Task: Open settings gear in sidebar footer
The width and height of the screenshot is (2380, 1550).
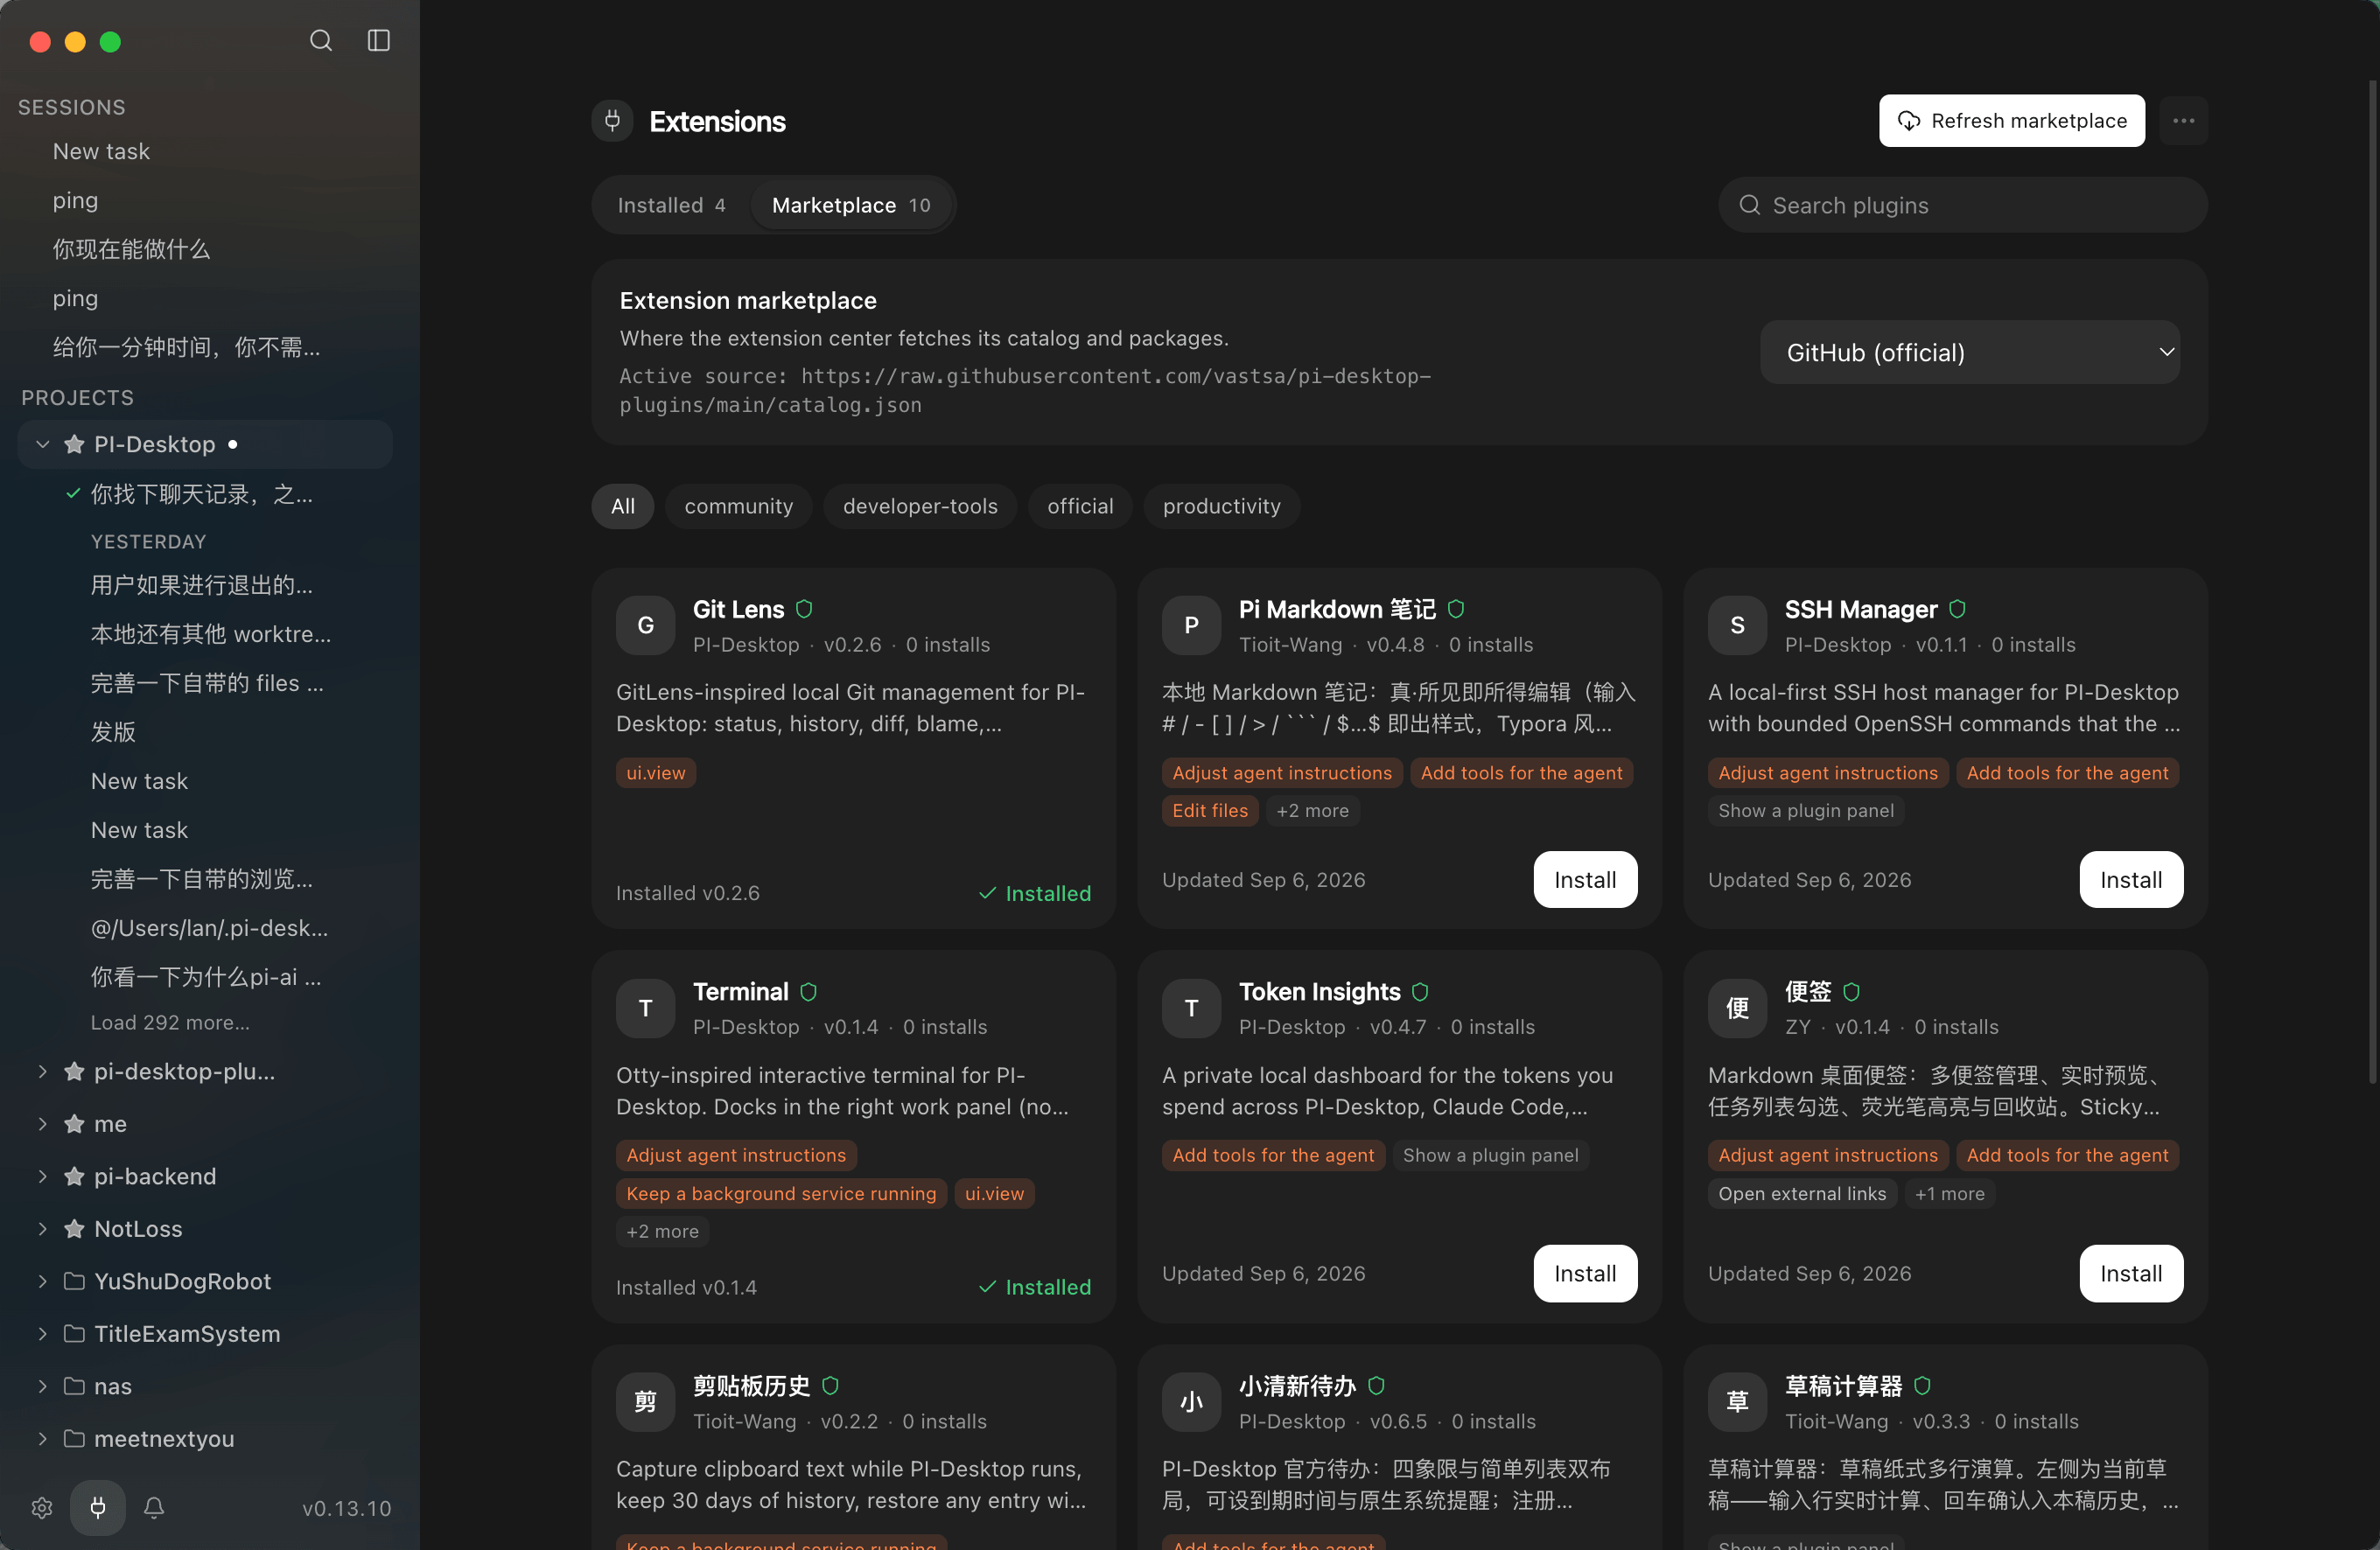Action: coord(42,1507)
